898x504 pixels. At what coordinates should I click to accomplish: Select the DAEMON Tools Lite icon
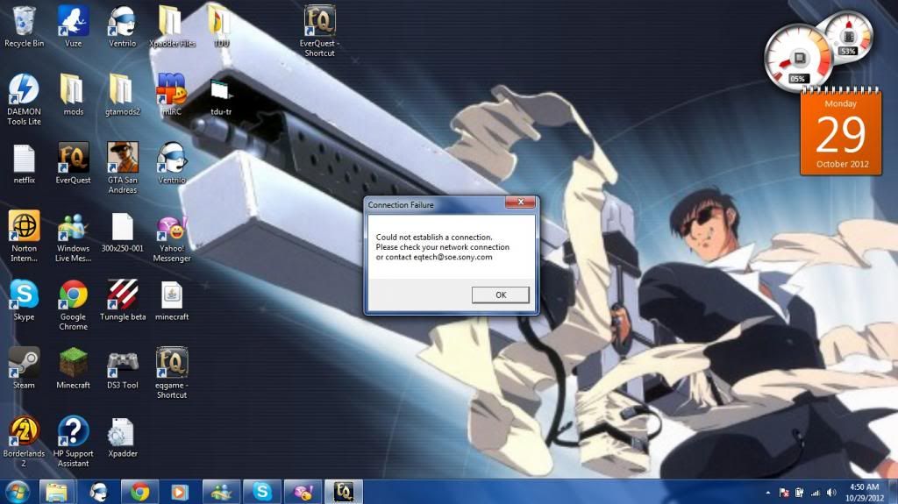click(24, 100)
